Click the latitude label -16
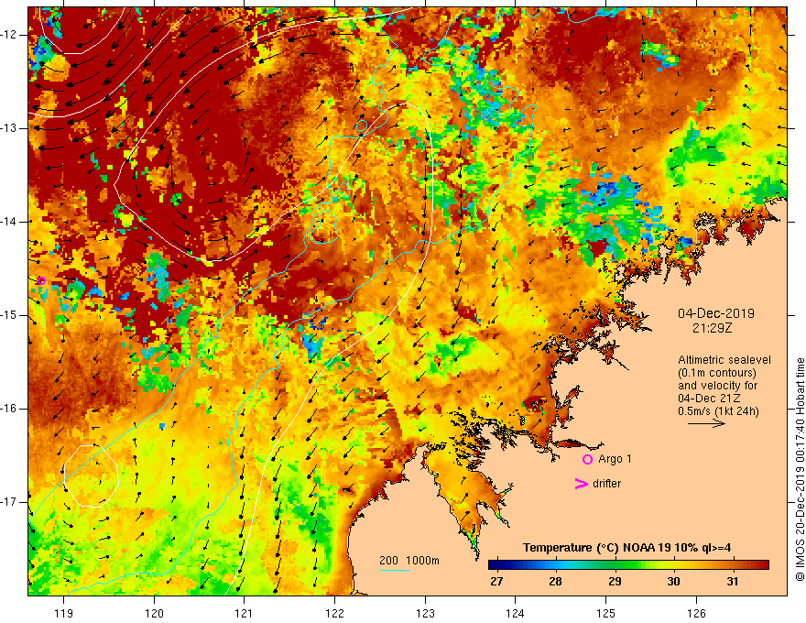806x623 pixels. 9,409
